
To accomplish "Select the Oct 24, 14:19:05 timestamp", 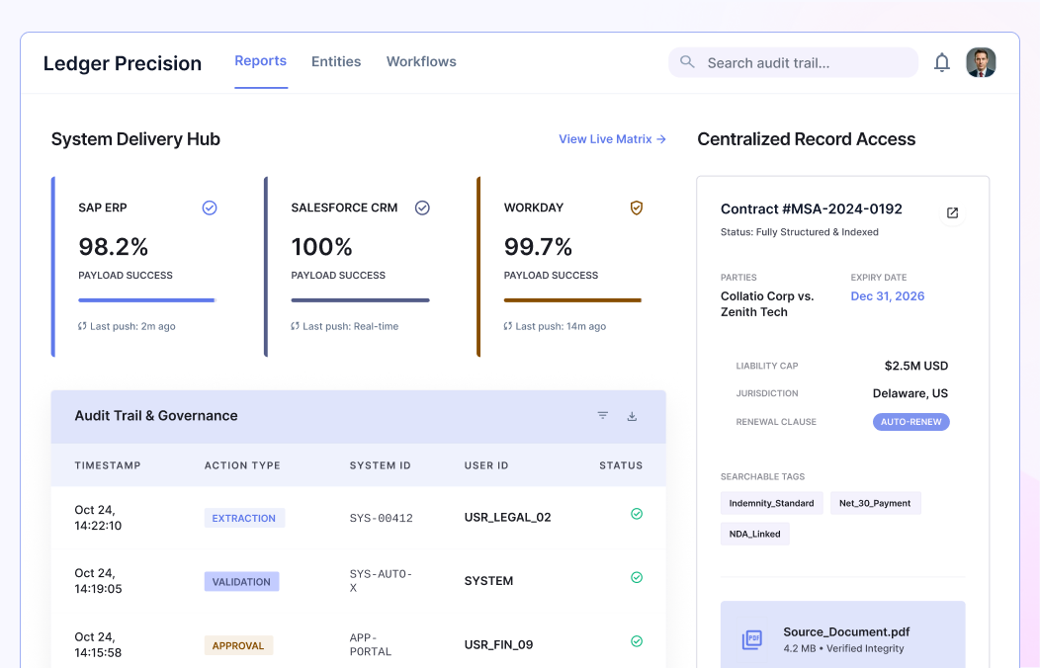I will click(98, 580).
